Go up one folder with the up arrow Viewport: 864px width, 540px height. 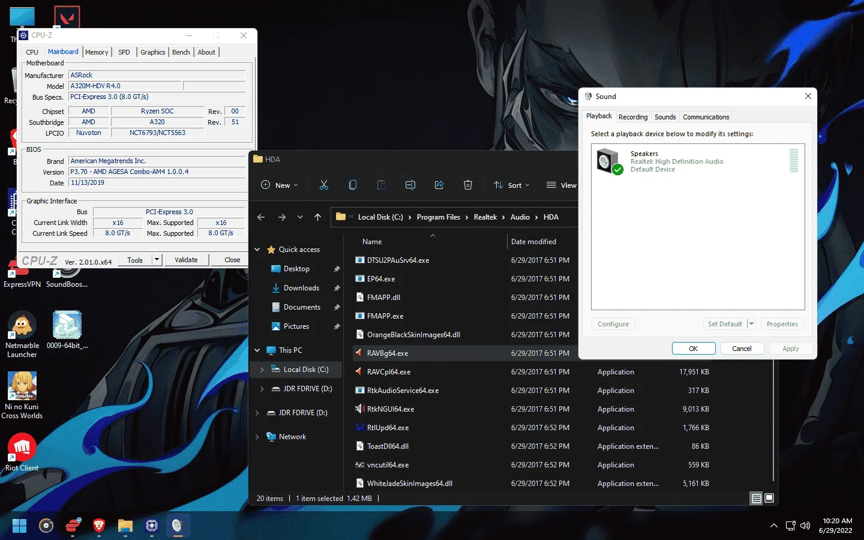[318, 217]
